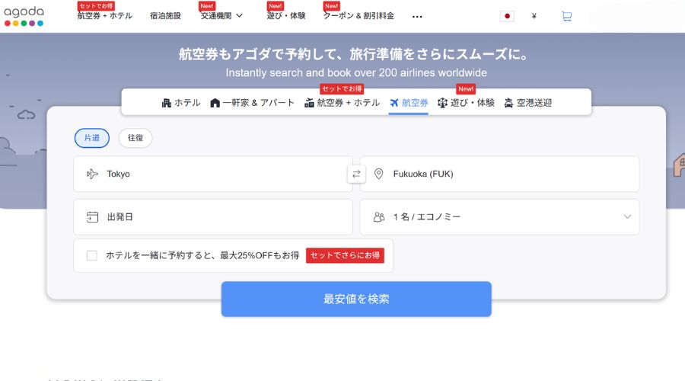Enable the book-hotel-together 25%OFF checkbox
685x381 pixels.
click(92, 255)
